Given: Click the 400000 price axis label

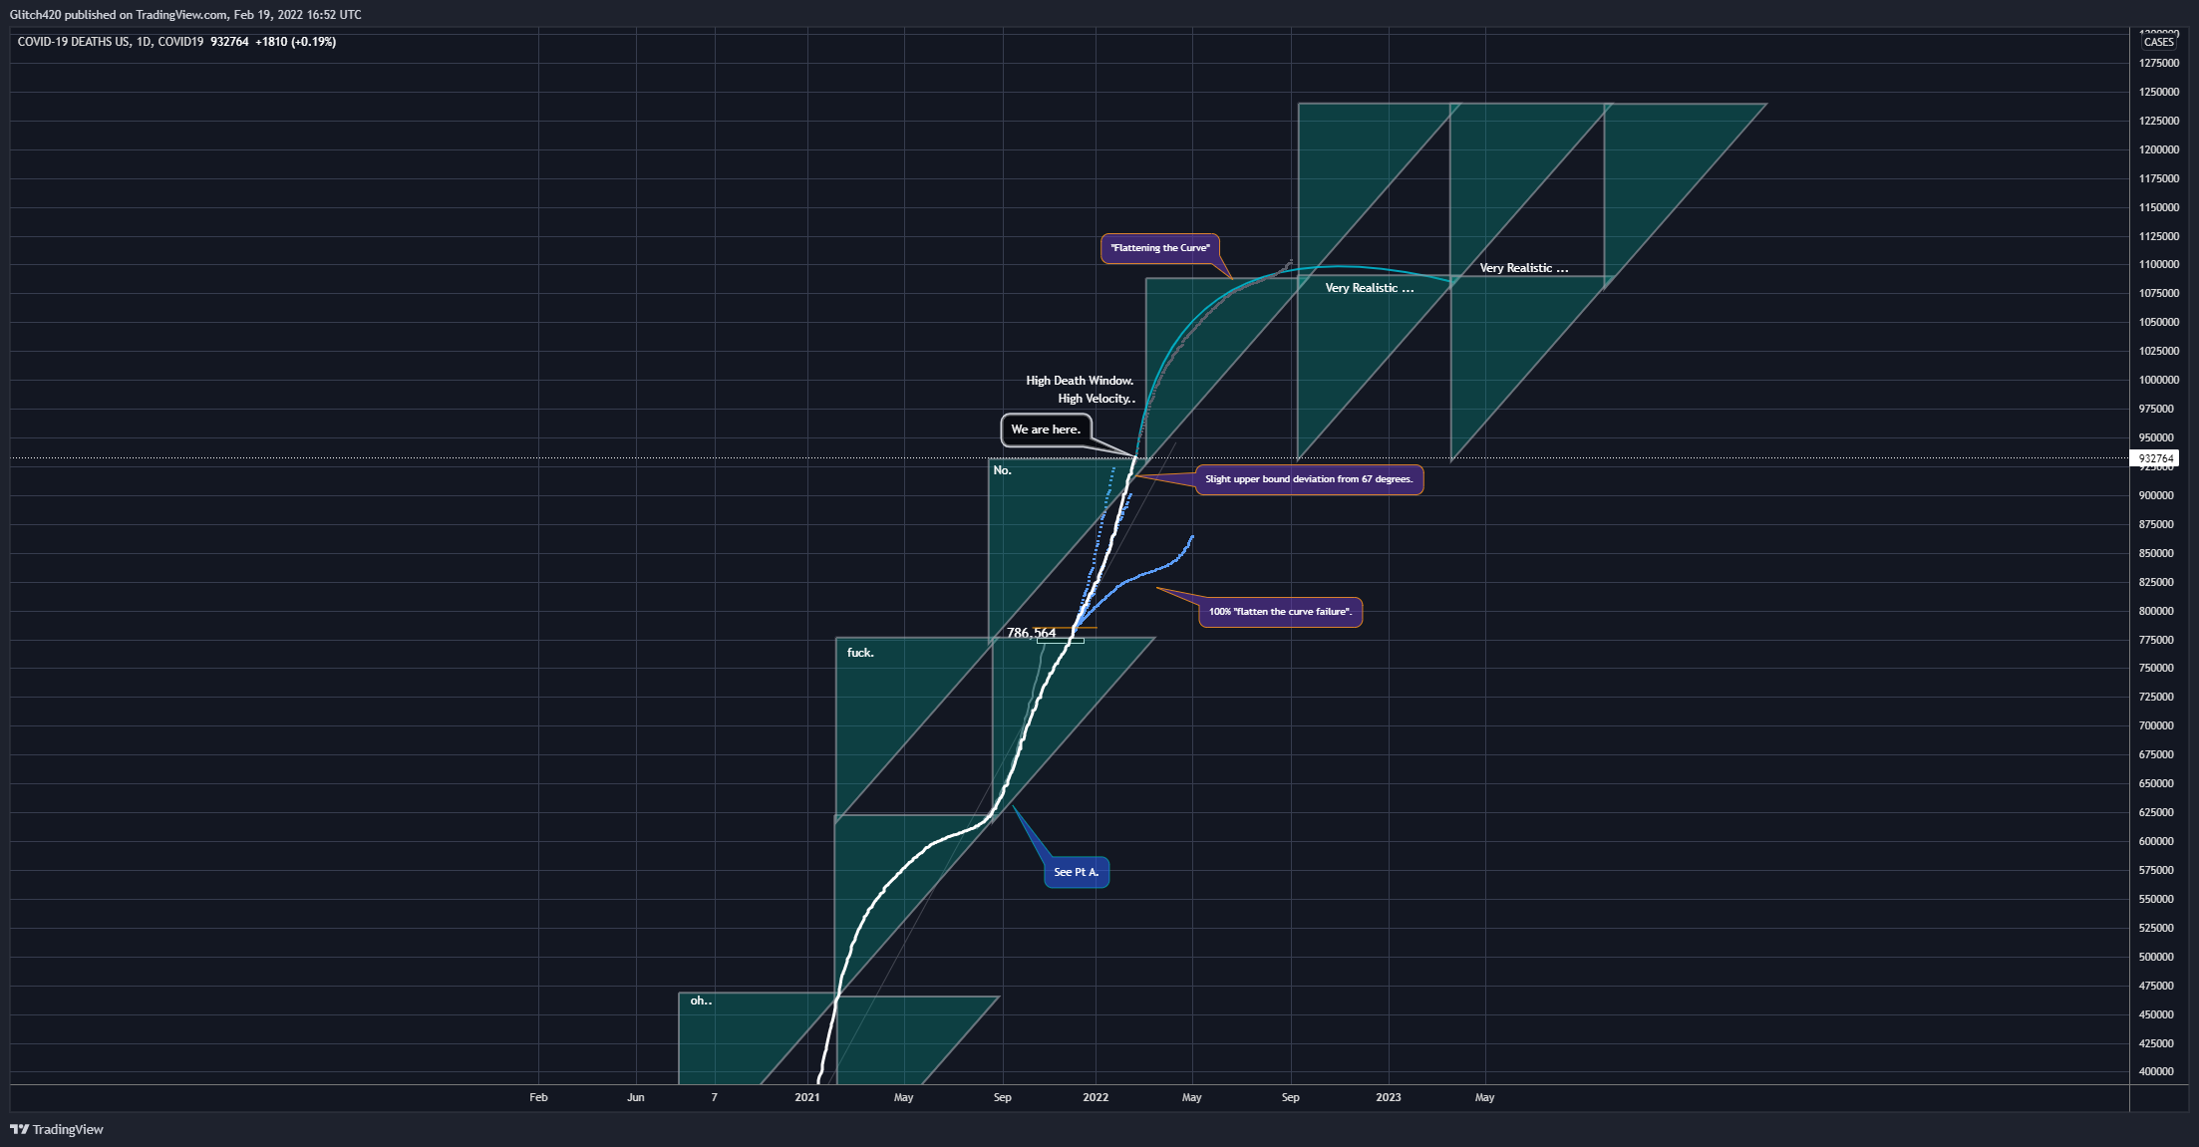Looking at the screenshot, I should (x=2158, y=1071).
